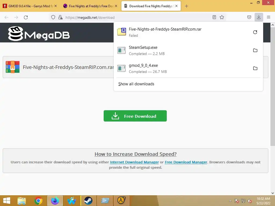Close the Five Nights at Freddy's Free tab
The width and height of the screenshot is (275, 206).
tap(116, 6)
